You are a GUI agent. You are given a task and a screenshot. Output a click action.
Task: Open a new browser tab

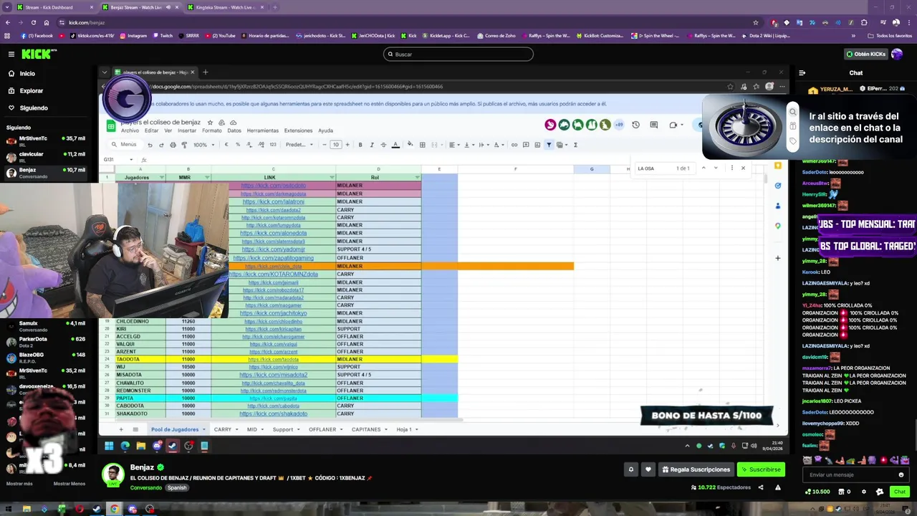(x=274, y=7)
